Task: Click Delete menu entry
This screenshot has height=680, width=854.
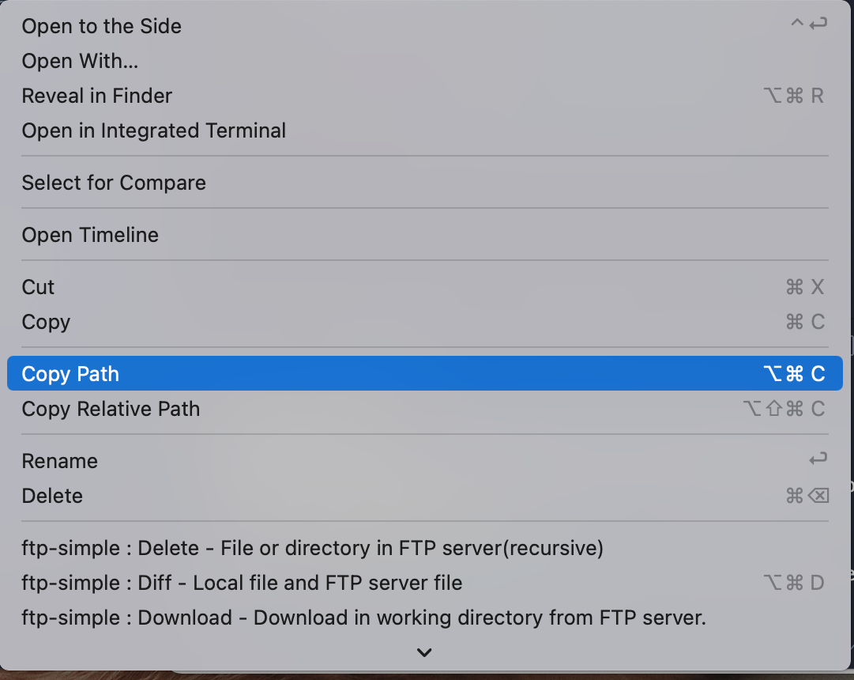Action: [x=425, y=496]
